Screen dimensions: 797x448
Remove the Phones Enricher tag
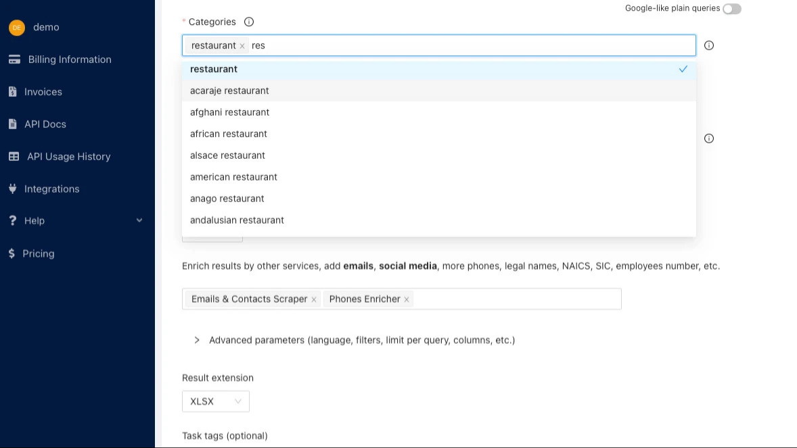click(x=407, y=299)
